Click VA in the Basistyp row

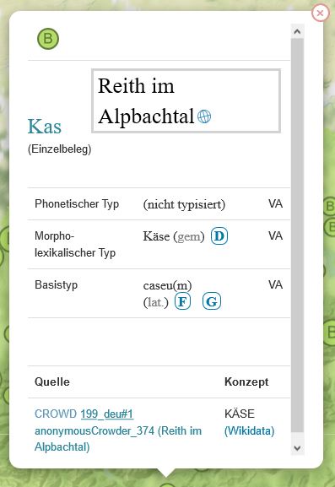click(275, 284)
